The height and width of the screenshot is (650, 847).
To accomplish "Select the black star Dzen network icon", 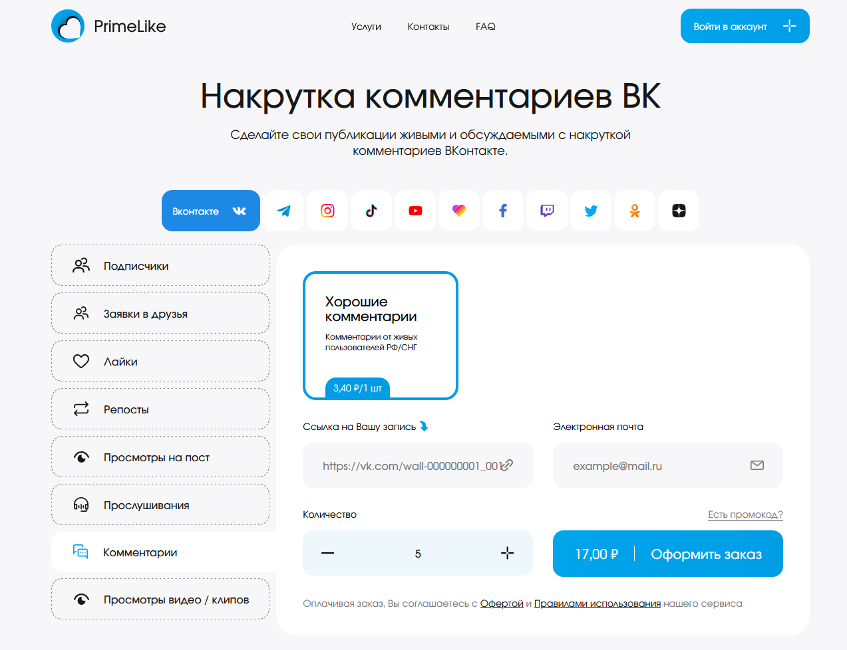I will click(679, 211).
